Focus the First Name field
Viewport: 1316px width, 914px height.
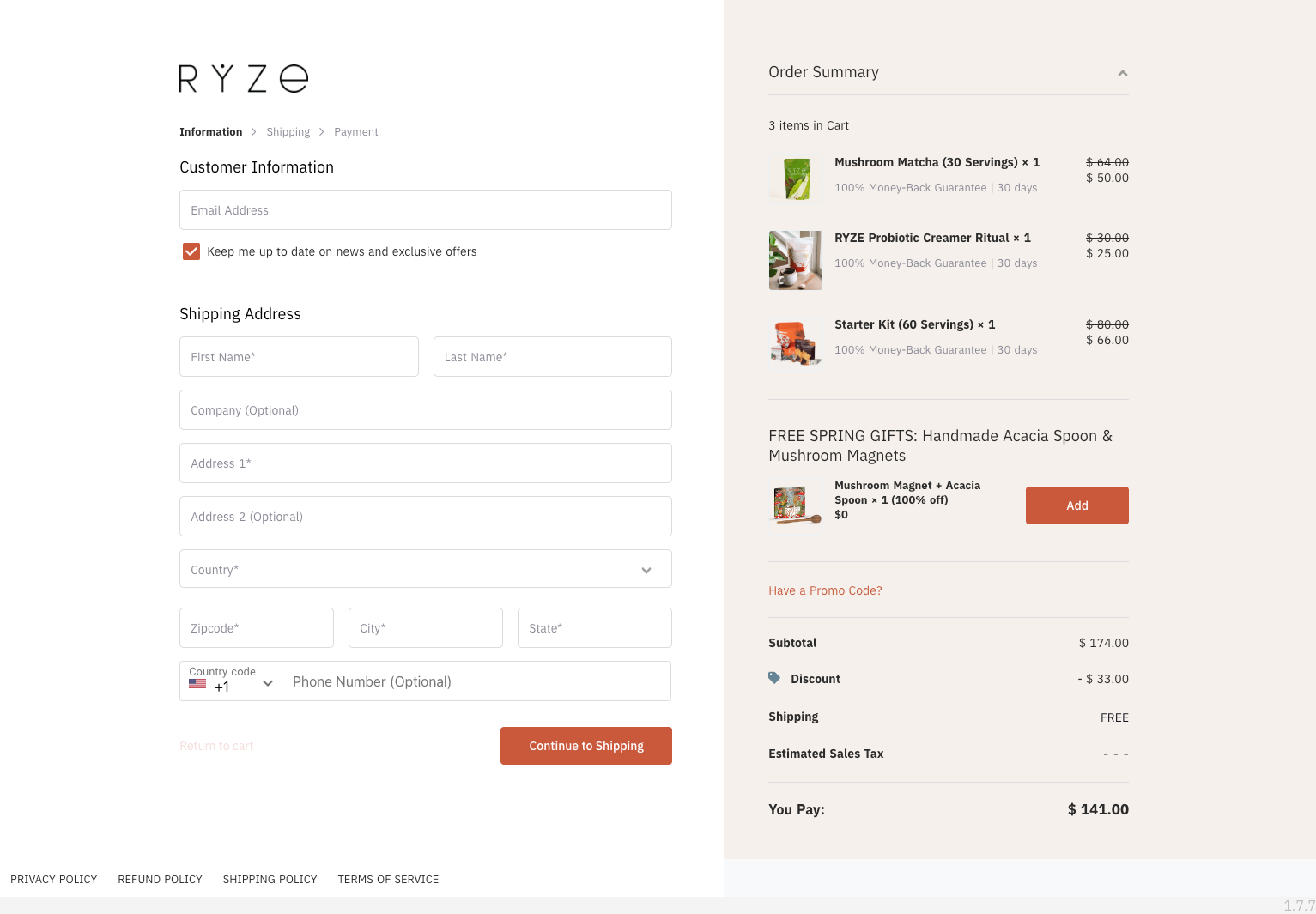tap(299, 356)
